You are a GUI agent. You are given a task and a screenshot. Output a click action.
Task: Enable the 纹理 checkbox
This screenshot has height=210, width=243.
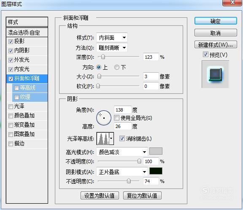pos(16,98)
